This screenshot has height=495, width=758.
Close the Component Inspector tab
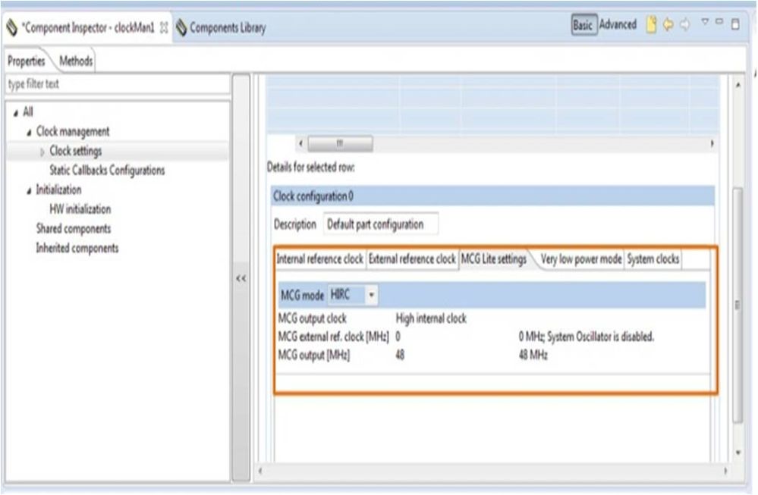coord(164,28)
